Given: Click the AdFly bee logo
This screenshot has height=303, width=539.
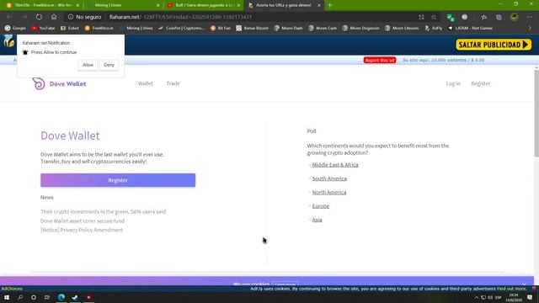Looking at the screenshot, I should (x=8, y=41).
